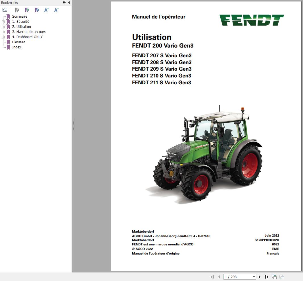Expand the 3. Marche de secours bookmark
The height and width of the screenshot is (281, 303).
click(x=3, y=32)
